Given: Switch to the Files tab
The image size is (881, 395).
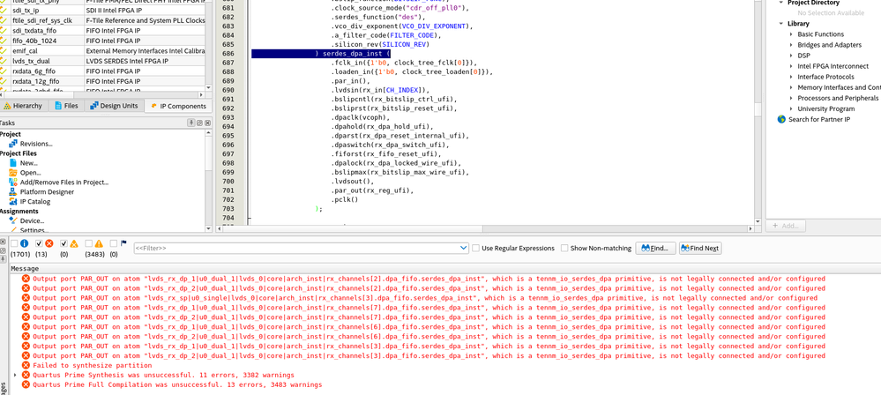Looking at the screenshot, I should tap(66, 106).
